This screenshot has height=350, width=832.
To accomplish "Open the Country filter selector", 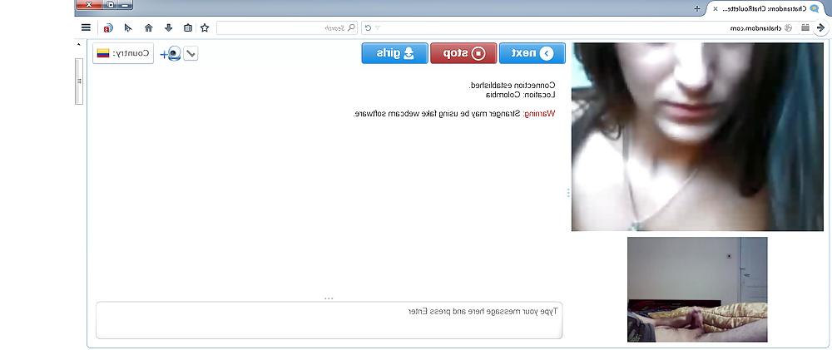I will coord(123,53).
